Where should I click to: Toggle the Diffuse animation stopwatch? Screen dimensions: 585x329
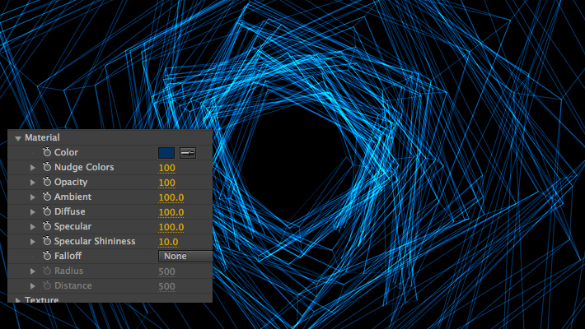[47, 212]
